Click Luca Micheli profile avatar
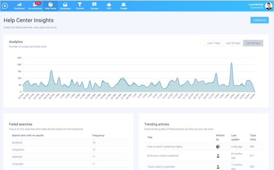This screenshot has height=170, width=274. pos(269,6)
